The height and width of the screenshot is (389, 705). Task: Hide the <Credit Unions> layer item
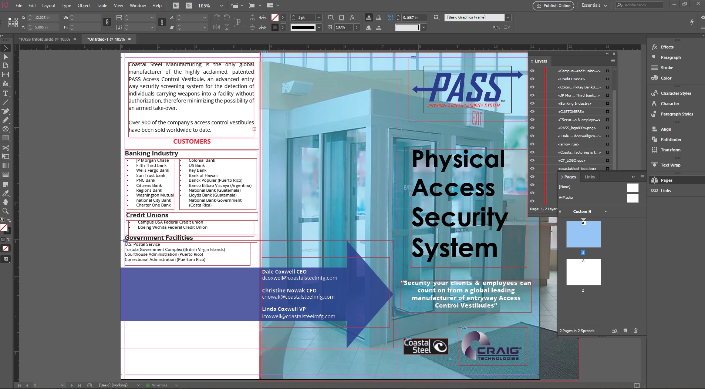click(x=532, y=79)
